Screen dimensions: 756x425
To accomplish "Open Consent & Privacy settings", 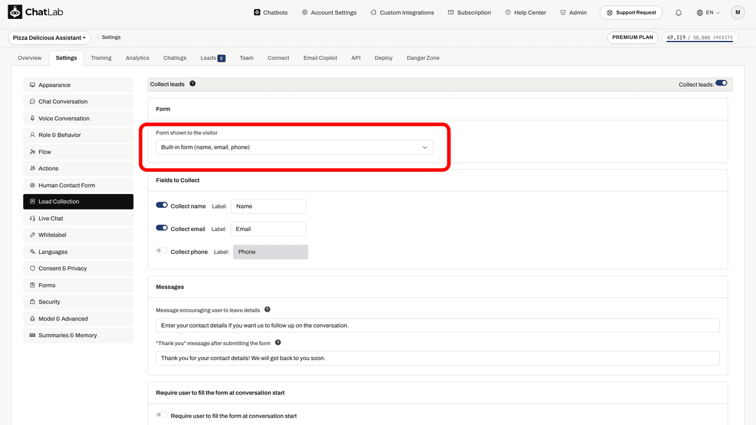I will 78,268.
